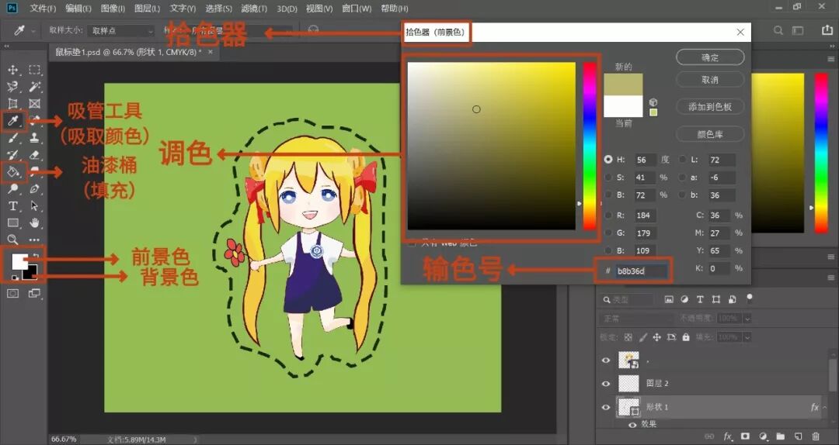Select the Crop tool
839x445 pixels.
(13, 104)
